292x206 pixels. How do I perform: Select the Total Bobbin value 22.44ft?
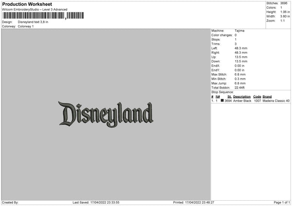[x=239, y=87]
